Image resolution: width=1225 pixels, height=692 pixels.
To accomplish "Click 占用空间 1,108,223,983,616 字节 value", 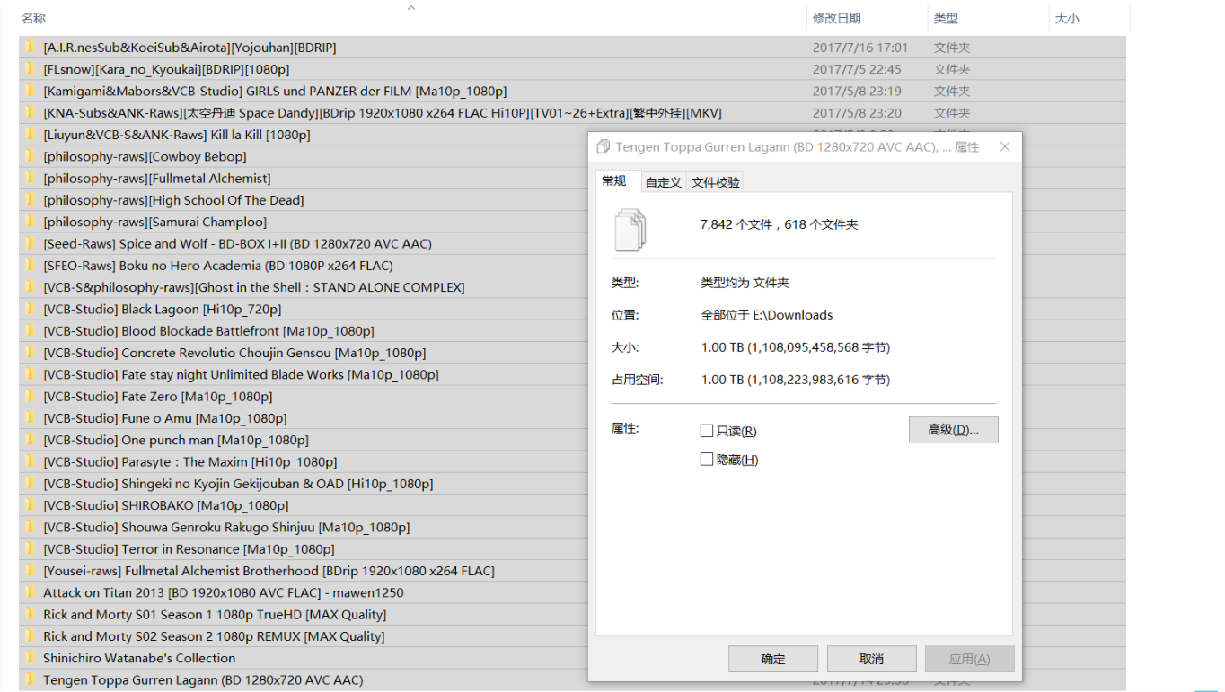I will 796,380.
